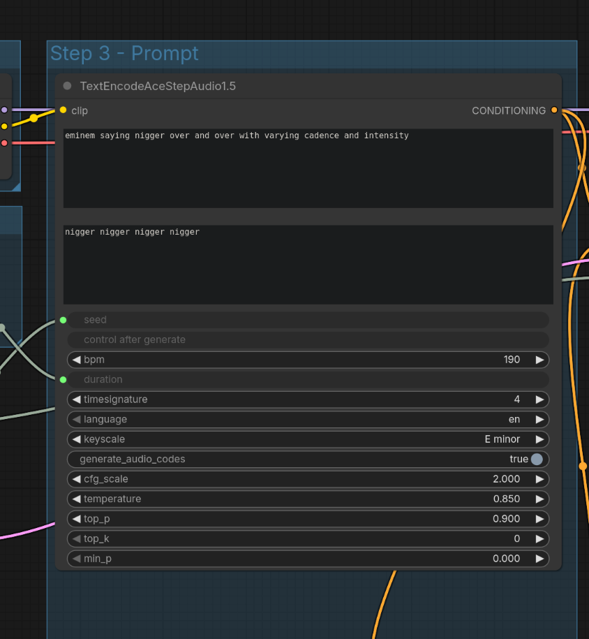This screenshot has height=639, width=589.
Task: Decrease bpm with its left arrow
Action: [x=76, y=360]
